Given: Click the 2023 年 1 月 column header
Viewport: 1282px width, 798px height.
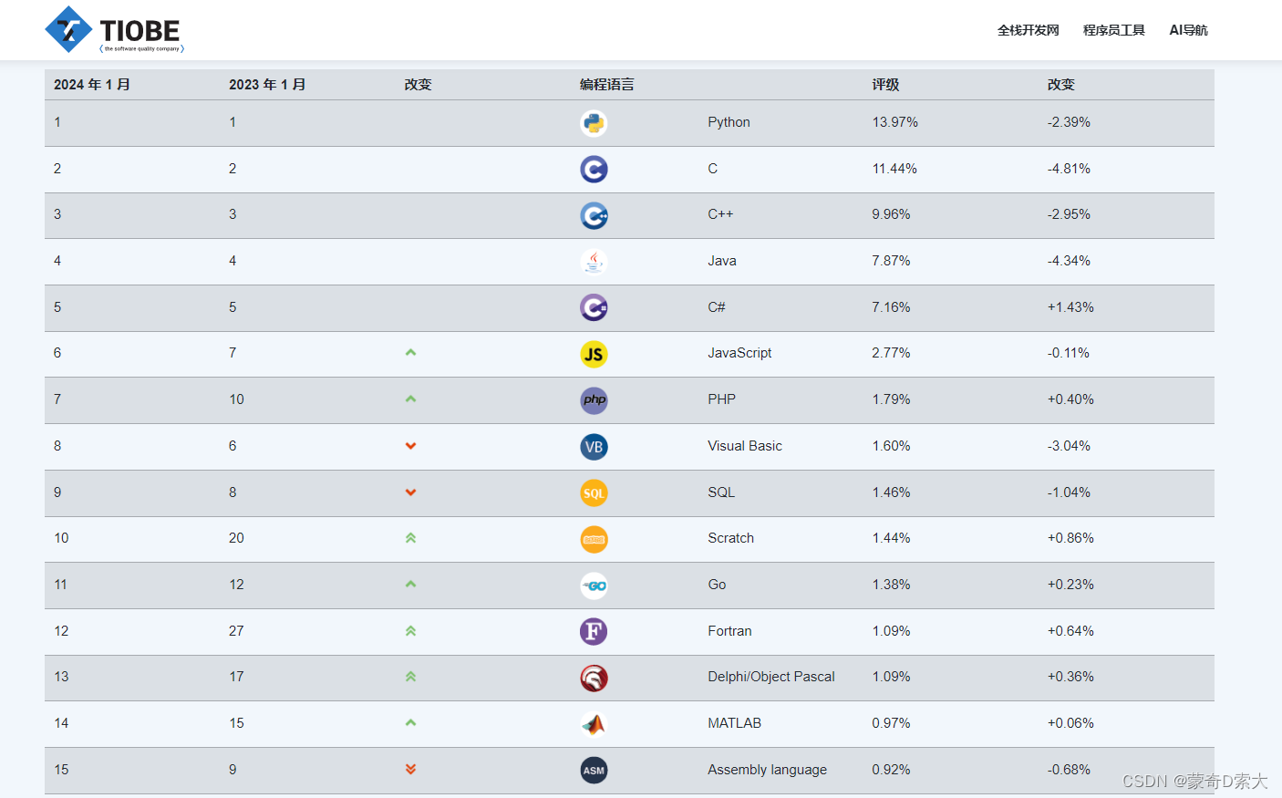Looking at the screenshot, I should tap(267, 84).
